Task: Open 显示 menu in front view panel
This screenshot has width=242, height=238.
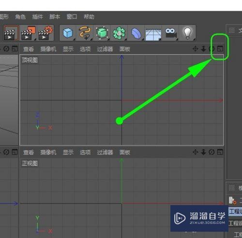Action: [68, 152]
